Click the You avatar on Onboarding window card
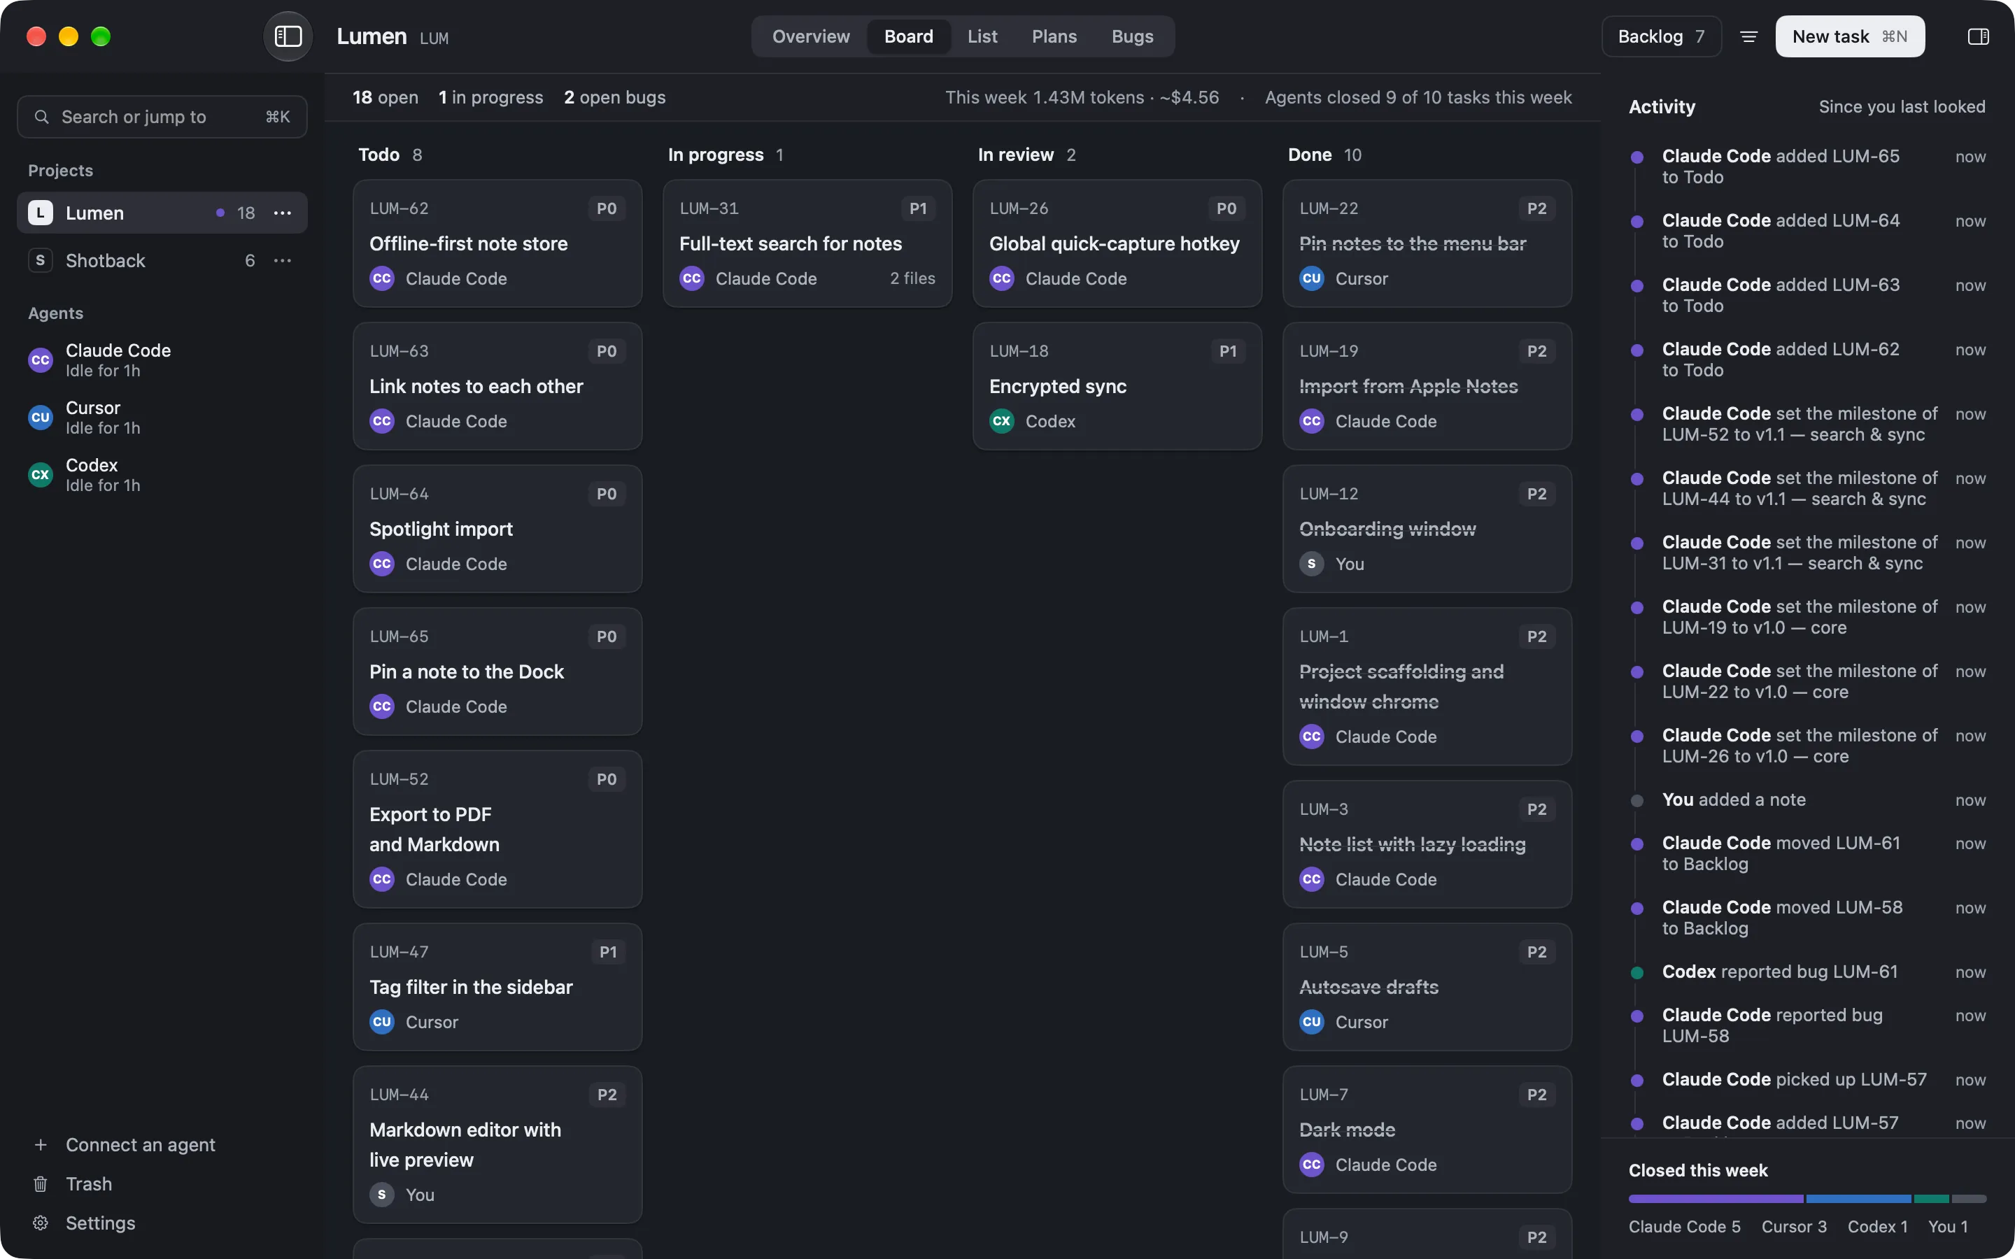 (1311, 564)
